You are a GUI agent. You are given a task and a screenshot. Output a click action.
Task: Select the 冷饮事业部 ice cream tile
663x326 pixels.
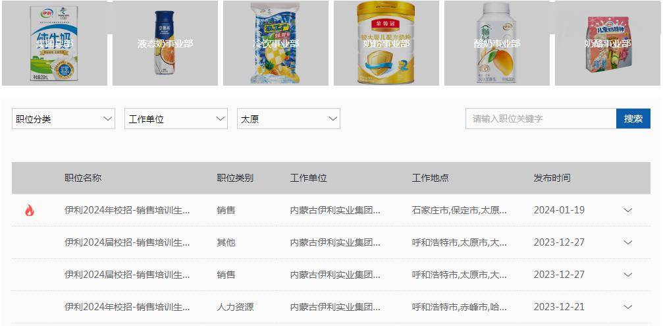click(276, 43)
